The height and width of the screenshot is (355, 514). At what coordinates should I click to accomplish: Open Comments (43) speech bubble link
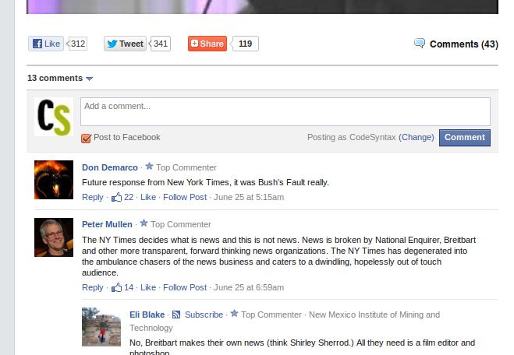click(x=456, y=44)
